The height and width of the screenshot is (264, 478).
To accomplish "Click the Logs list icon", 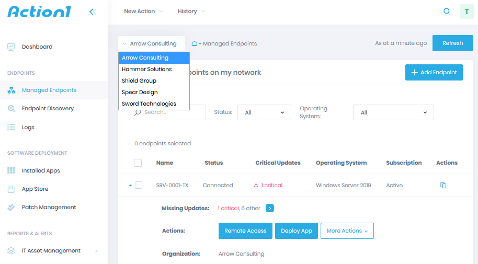I will (x=12, y=127).
